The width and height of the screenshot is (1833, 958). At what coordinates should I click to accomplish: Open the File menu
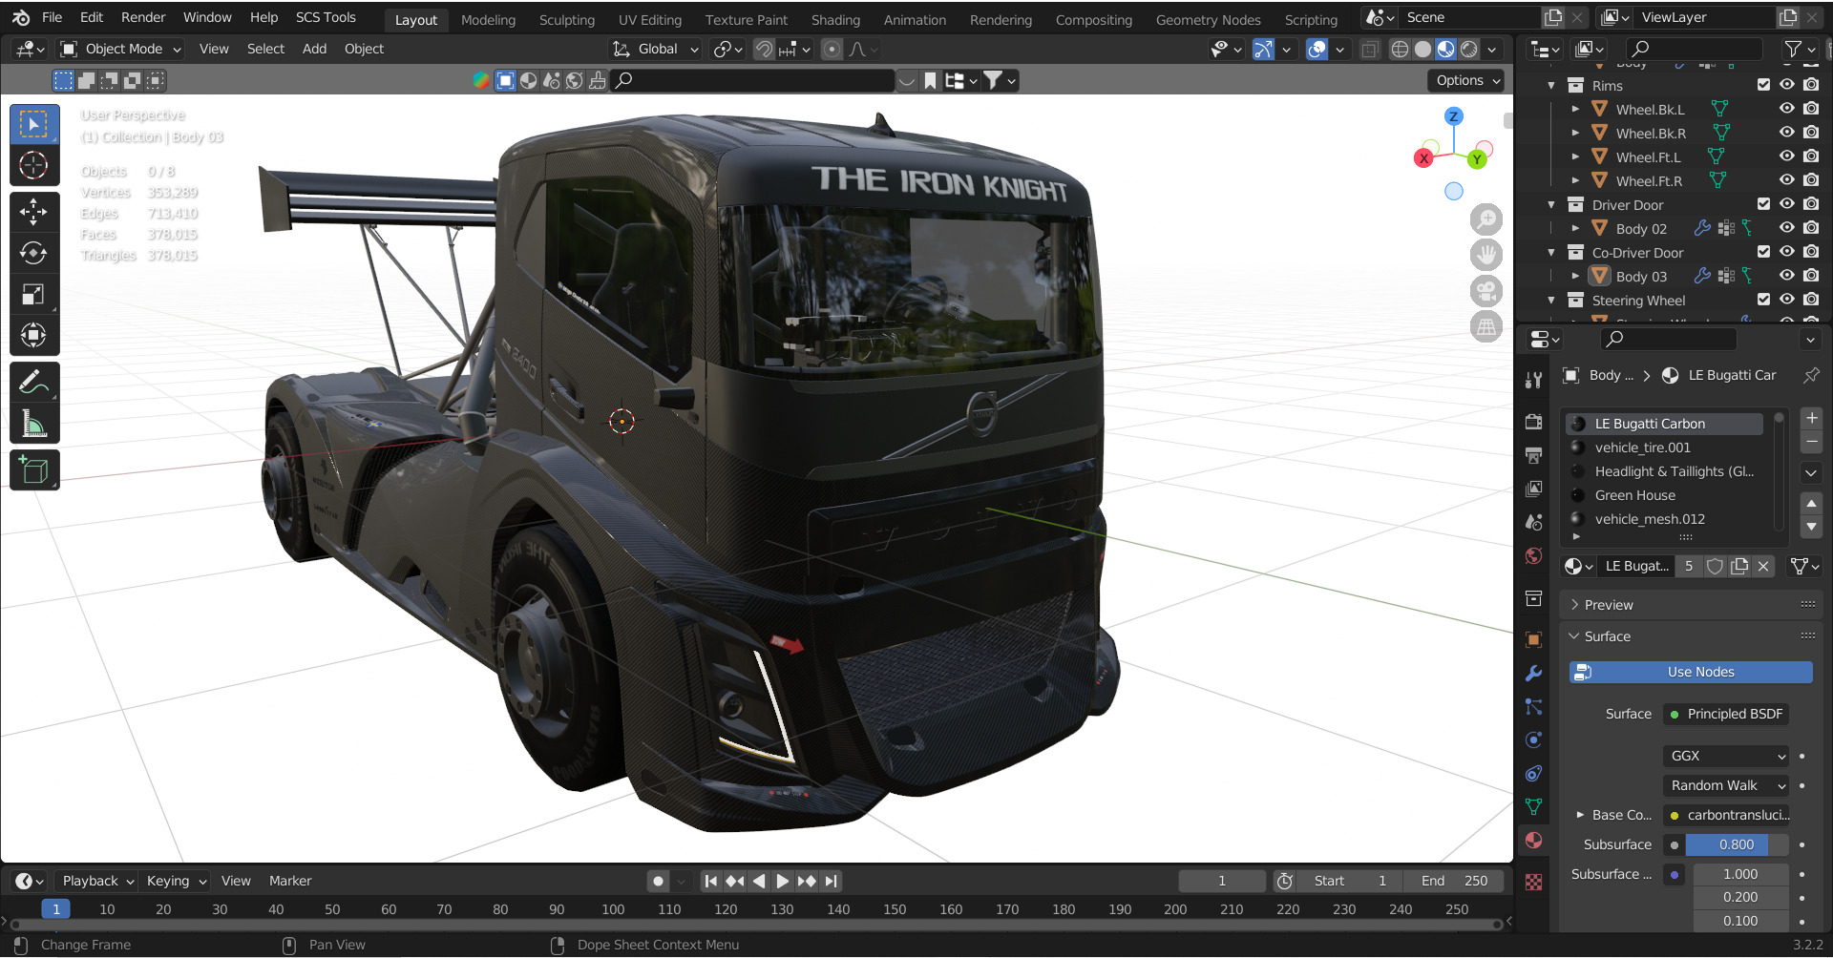pyautogui.click(x=53, y=17)
